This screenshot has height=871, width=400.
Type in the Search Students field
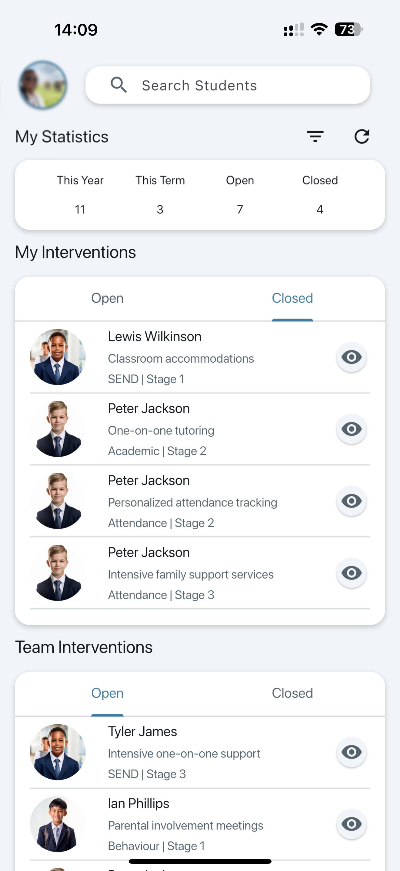pyautogui.click(x=236, y=85)
